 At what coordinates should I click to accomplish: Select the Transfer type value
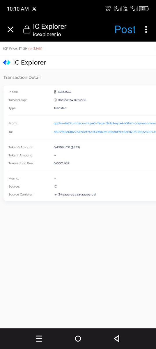click(60, 108)
